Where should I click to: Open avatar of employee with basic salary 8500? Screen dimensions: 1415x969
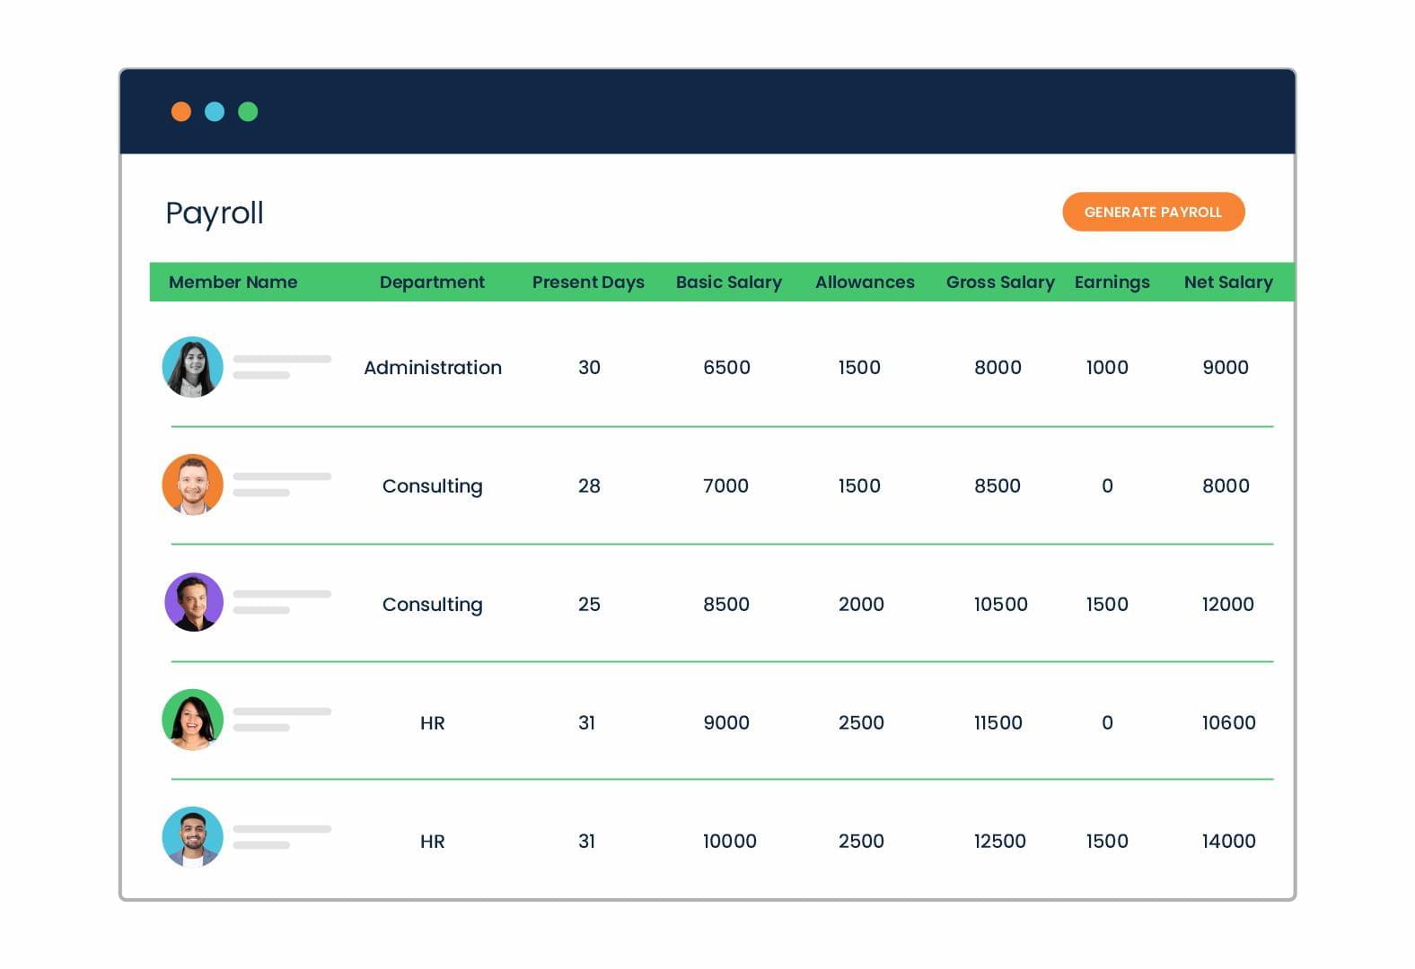coord(194,602)
